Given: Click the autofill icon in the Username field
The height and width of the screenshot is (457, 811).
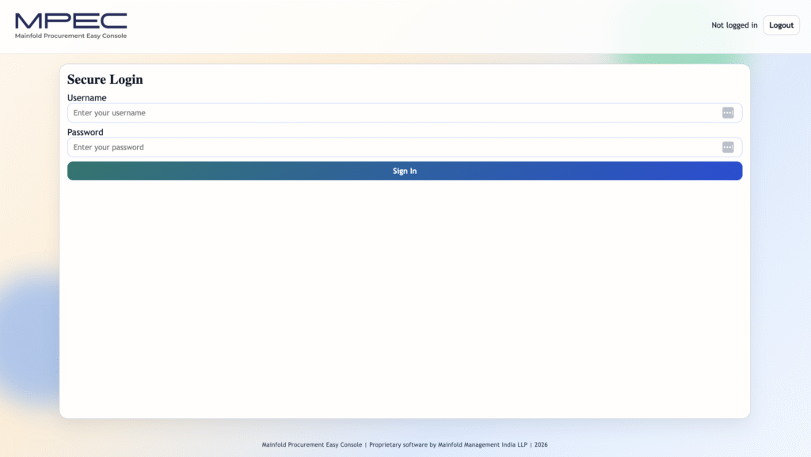Looking at the screenshot, I should click(x=728, y=113).
